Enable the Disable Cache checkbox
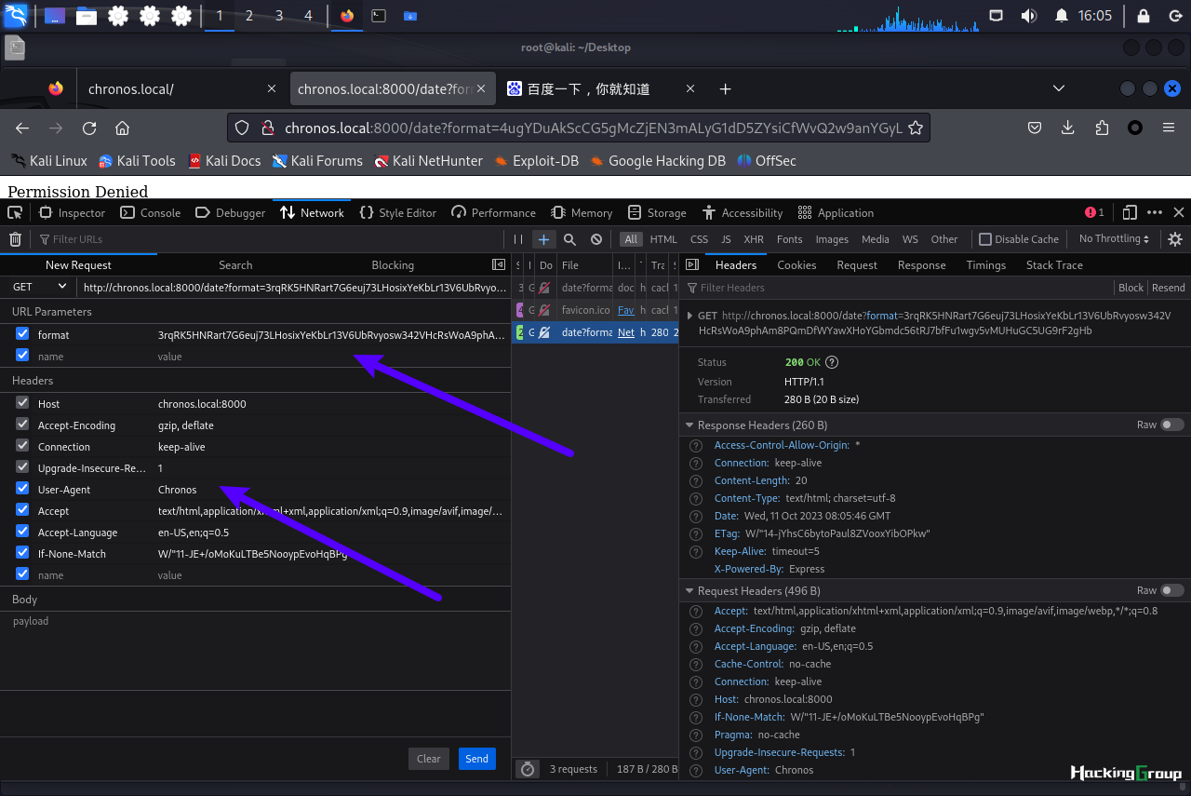This screenshot has width=1191, height=796. point(985,239)
